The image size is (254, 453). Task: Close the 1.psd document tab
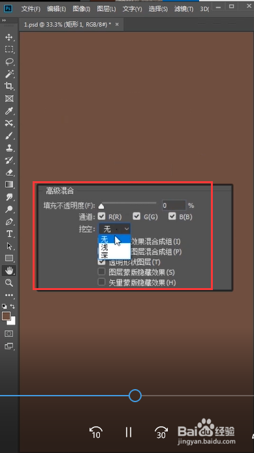coord(117,25)
